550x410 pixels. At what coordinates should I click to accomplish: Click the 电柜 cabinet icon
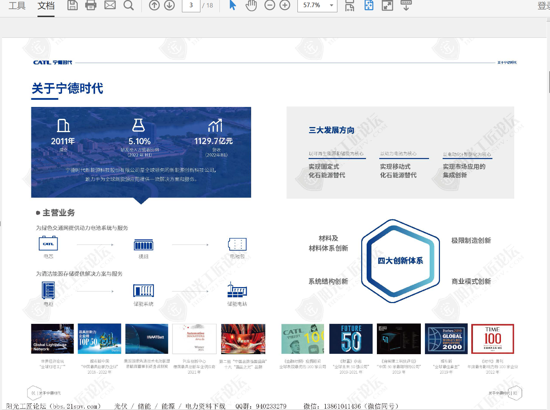pos(48,290)
